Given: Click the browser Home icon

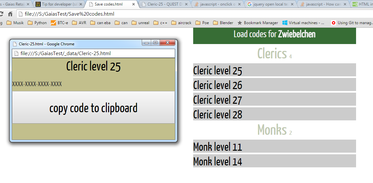Looking at the screenshot, I should click(10, 14).
